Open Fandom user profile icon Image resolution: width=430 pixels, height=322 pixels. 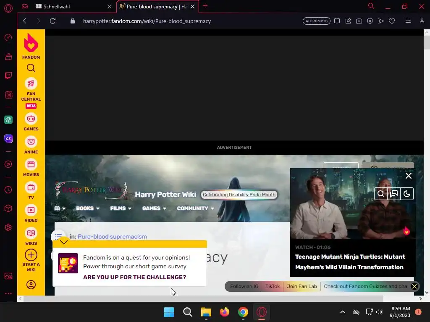pyautogui.click(x=31, y=285)
